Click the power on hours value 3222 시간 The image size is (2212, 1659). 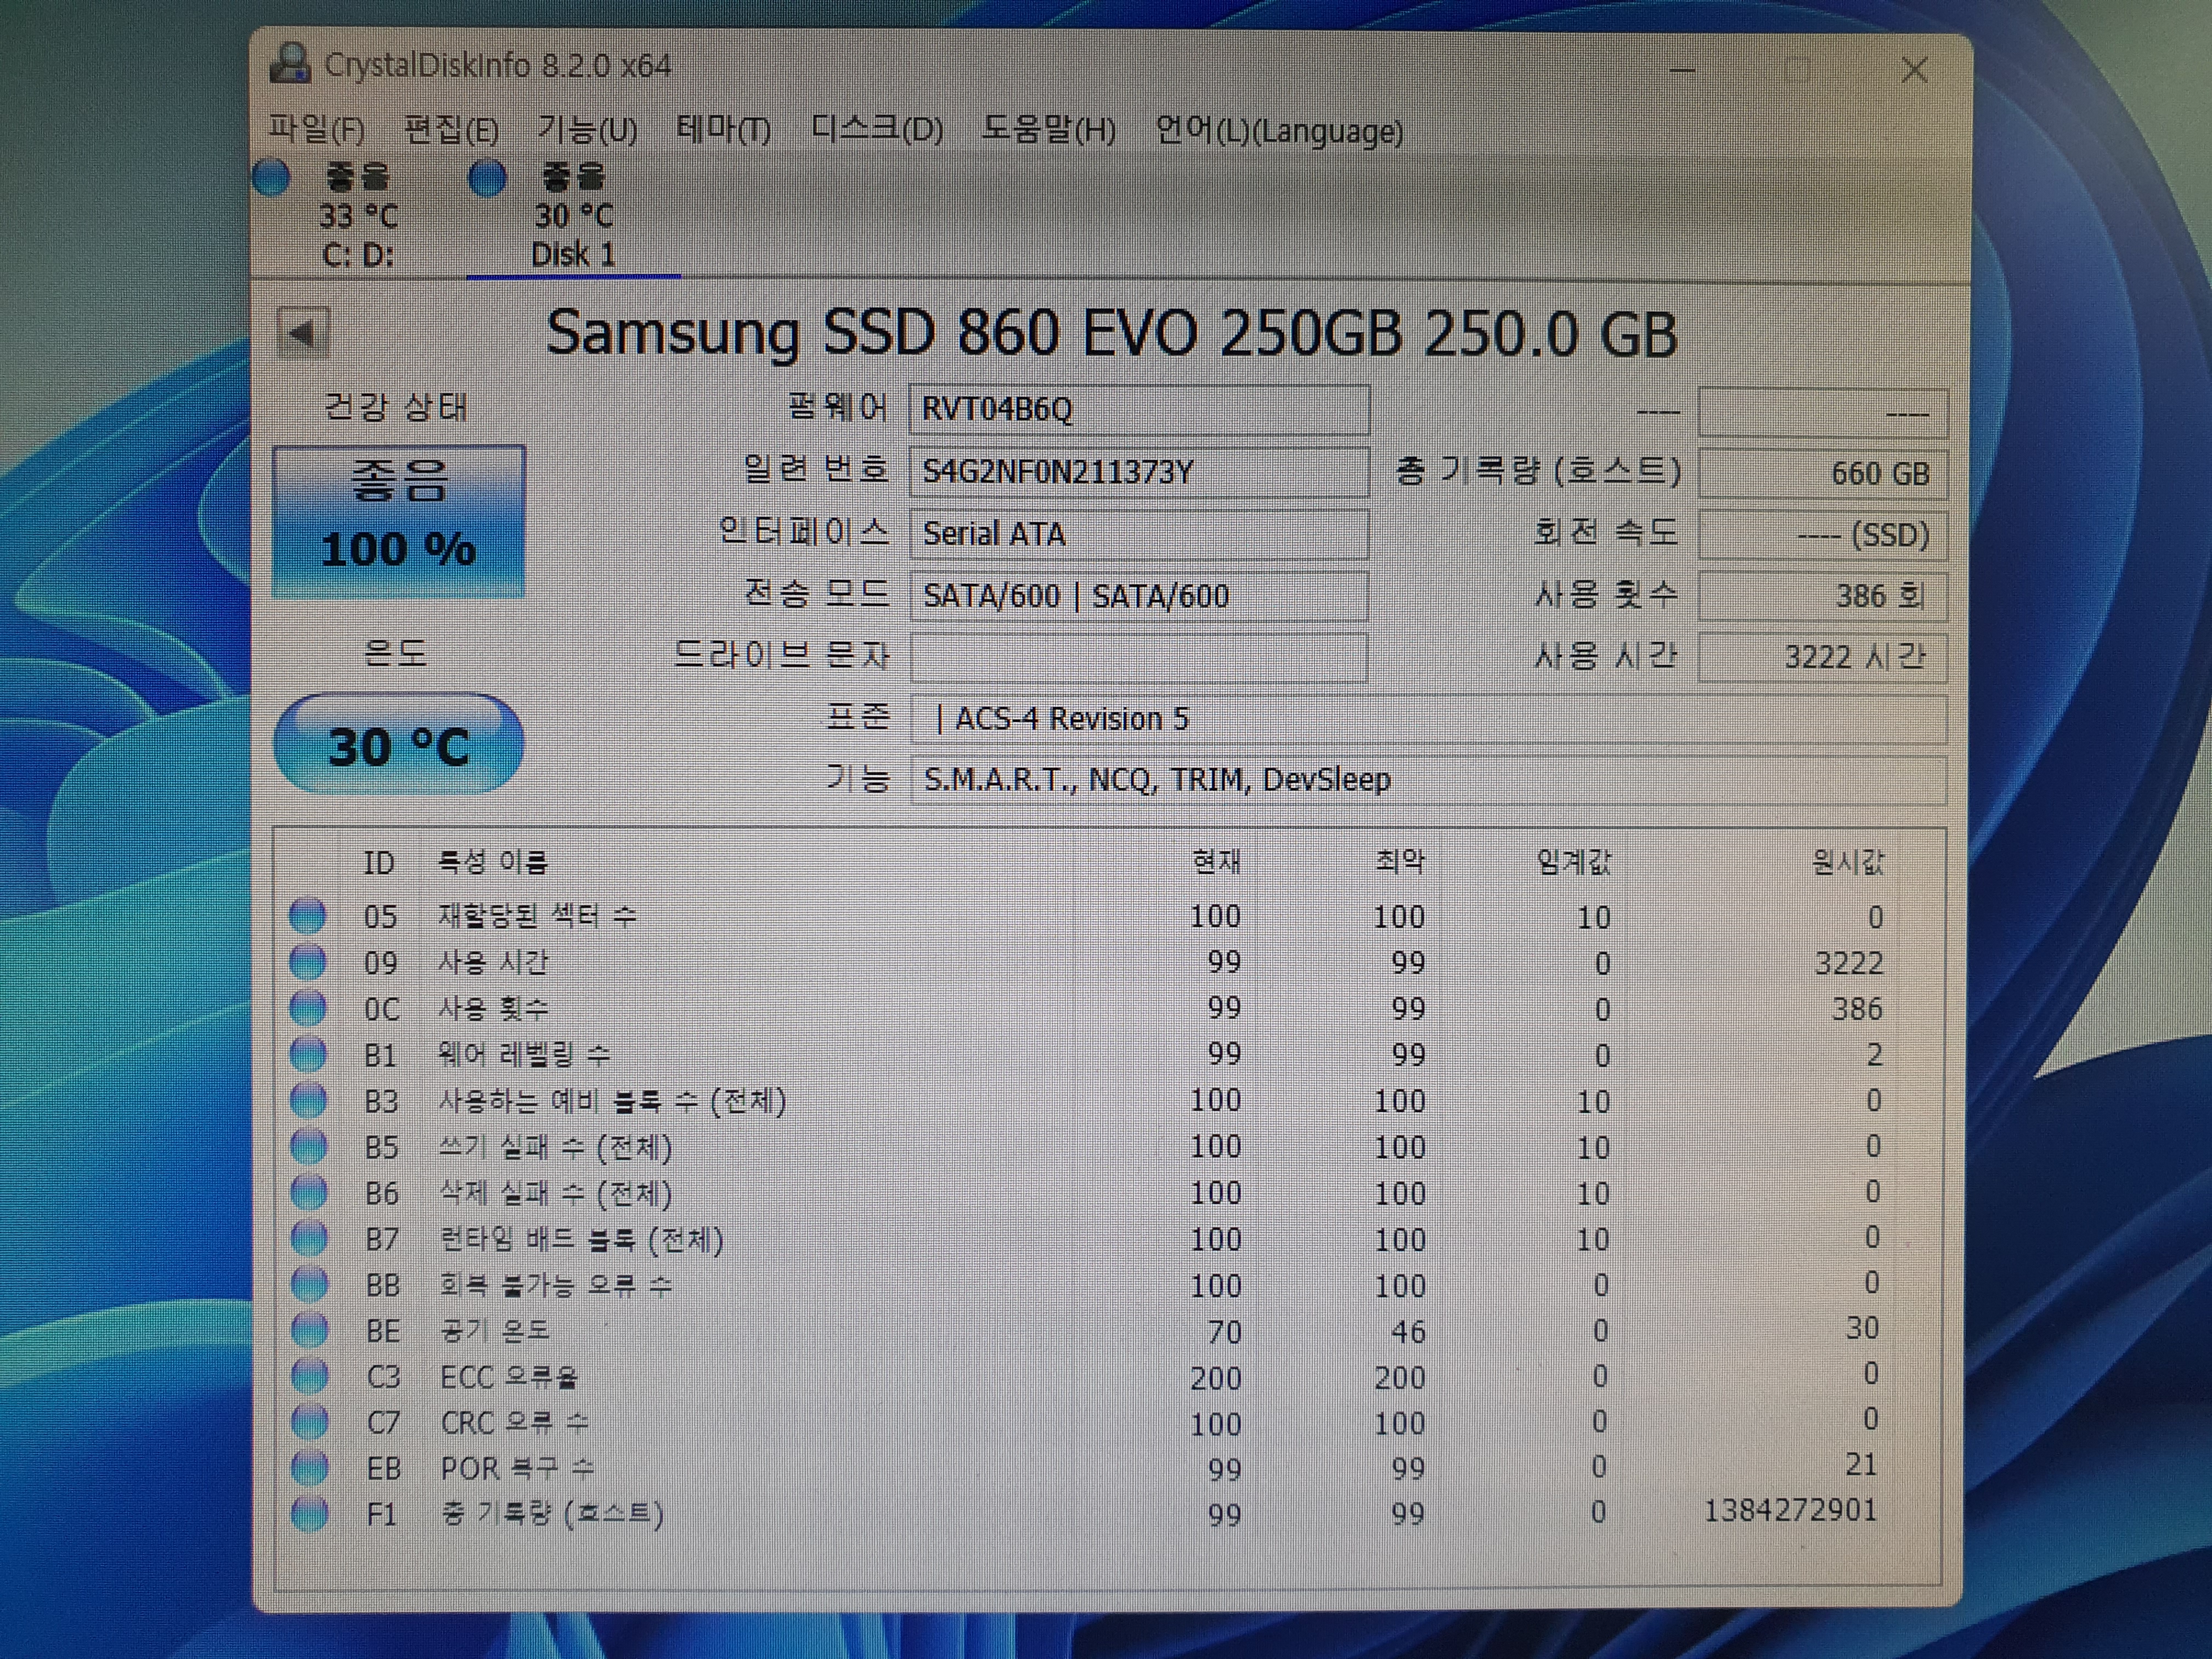coord(1823,657)
